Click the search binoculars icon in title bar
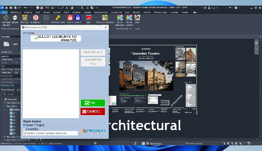262x151 pixels. (x=205, y=8)
